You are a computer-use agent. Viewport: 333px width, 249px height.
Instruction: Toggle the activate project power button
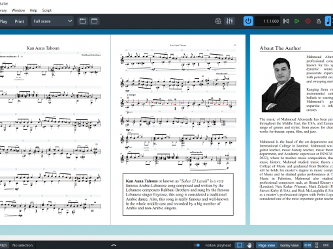tap(248, 21)
